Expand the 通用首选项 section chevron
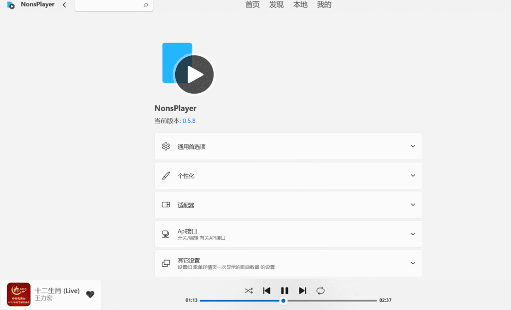The width and height of the screenshot is (511, 310). [413, 146]
